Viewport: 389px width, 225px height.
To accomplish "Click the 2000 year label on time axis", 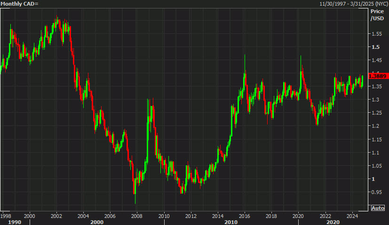I will point(30,216).
